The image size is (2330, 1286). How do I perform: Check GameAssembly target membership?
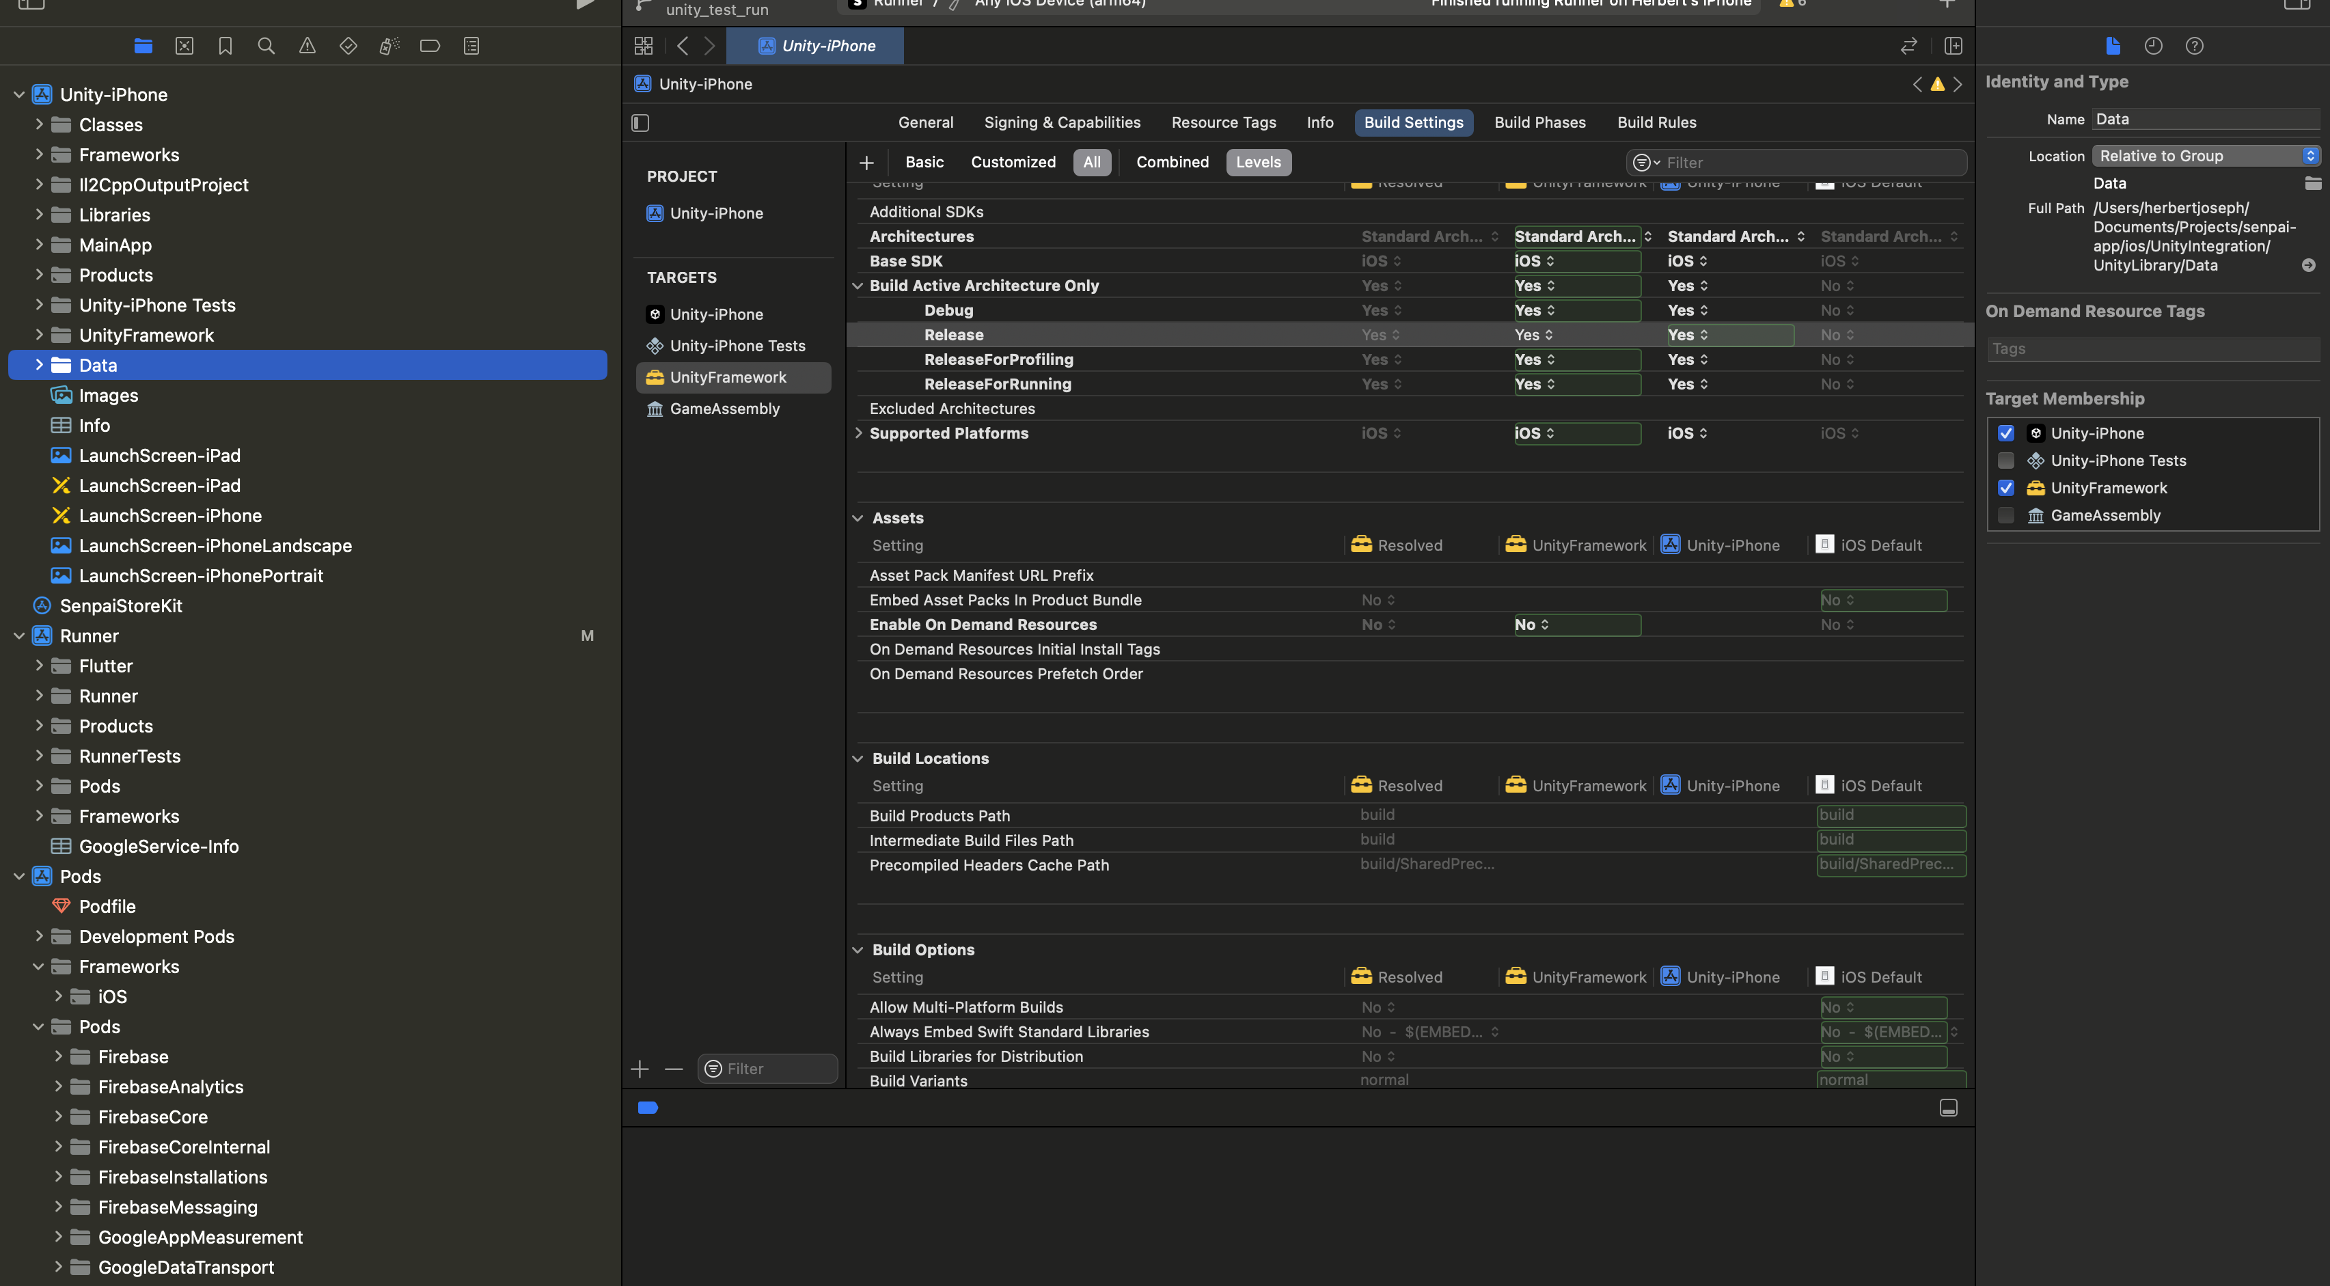tap(2005, 515)
